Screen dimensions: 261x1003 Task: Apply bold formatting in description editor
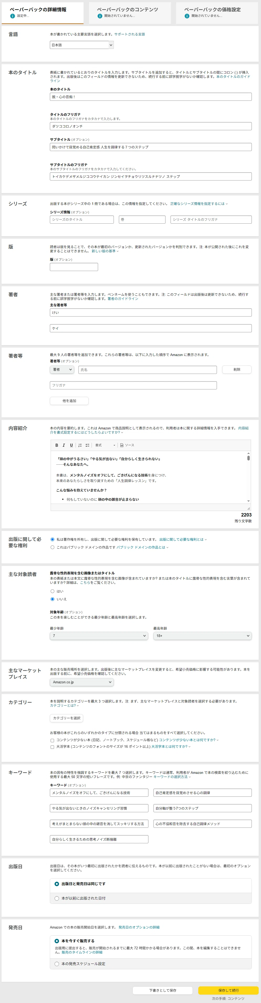(x=57, y=445)
